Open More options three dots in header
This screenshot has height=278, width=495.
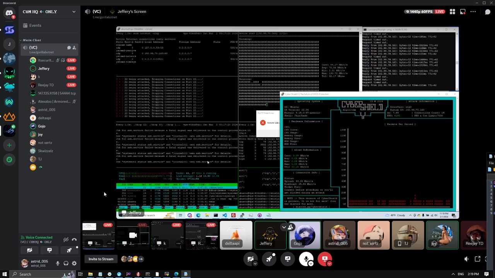[x=473, y=12]
